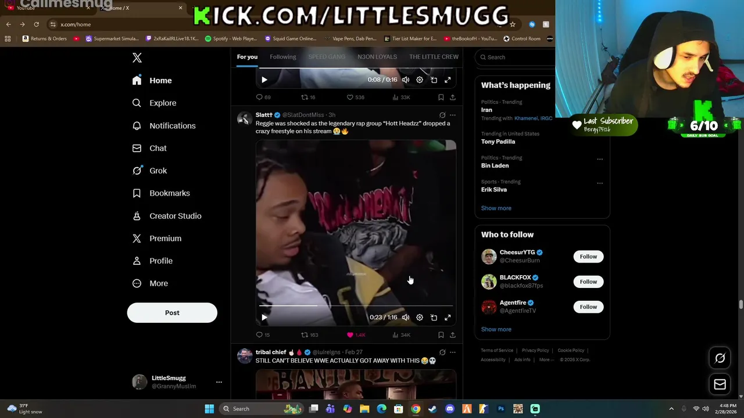Image resolution: width=744 pixels, height=418 pixels.
Task: Open Spotify Web Player bookmark
Action: click(231, 39)
